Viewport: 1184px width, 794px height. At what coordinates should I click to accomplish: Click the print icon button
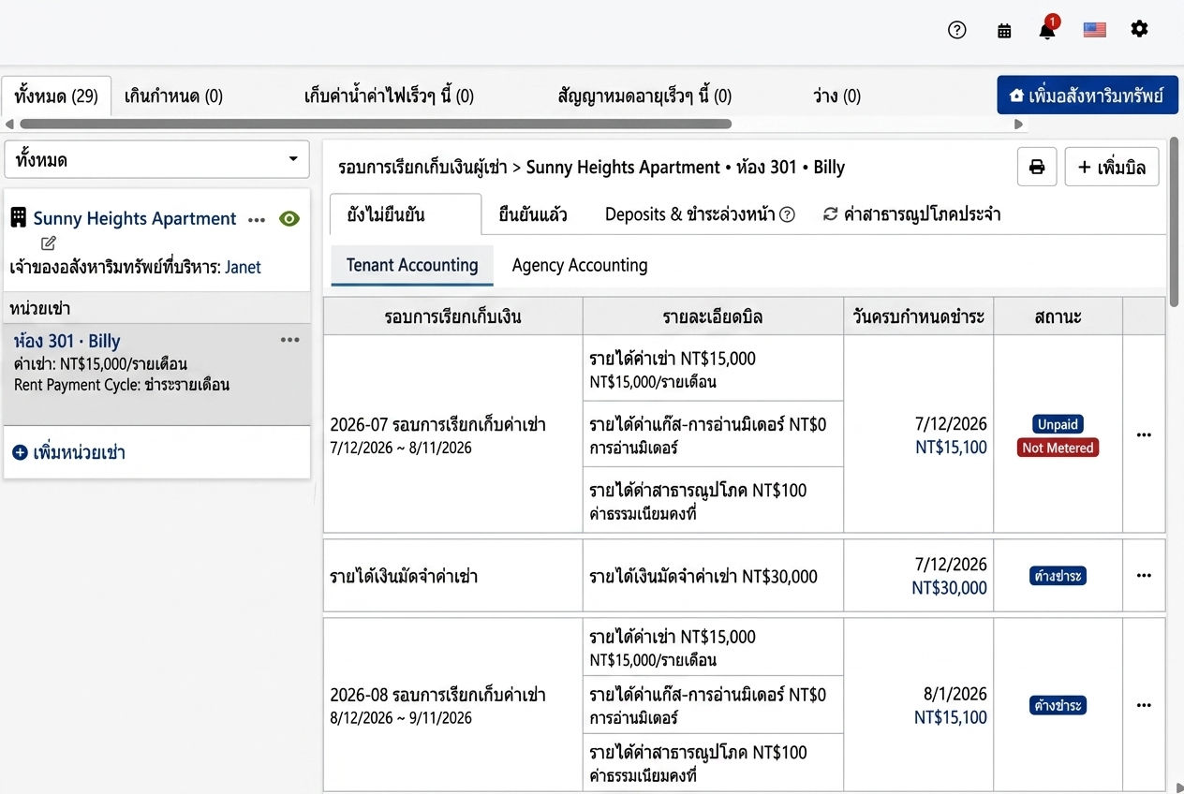click(1037, 167)
